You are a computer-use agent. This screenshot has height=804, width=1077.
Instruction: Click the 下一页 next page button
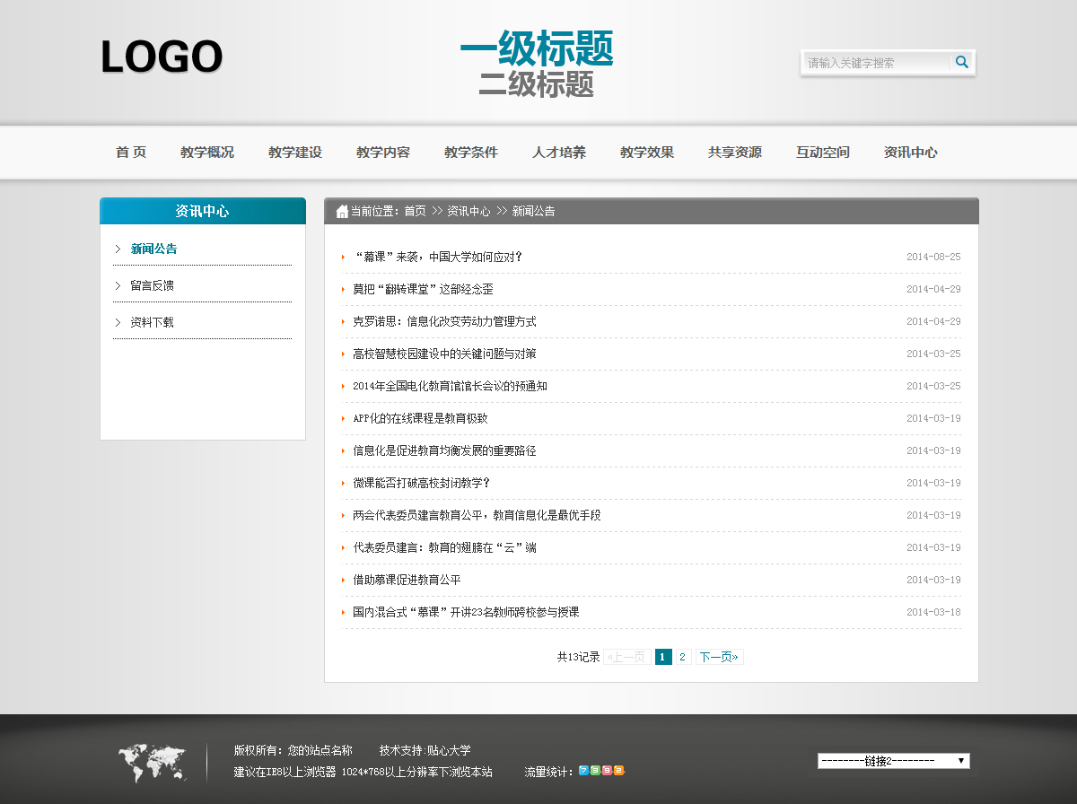[719, 657]
